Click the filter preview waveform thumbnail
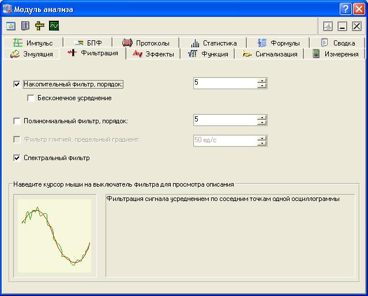 [55, 236]
